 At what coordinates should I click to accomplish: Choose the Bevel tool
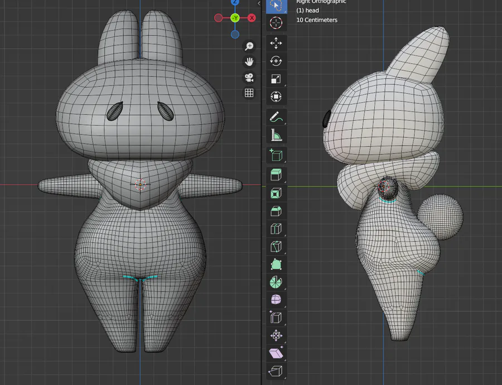pos(276,211)
